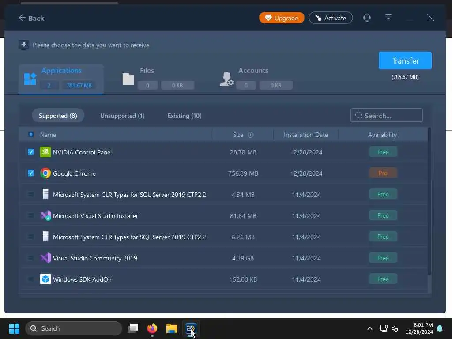
Task: Open the title bar dropdown menu icon
Action: tap(388, 18)
